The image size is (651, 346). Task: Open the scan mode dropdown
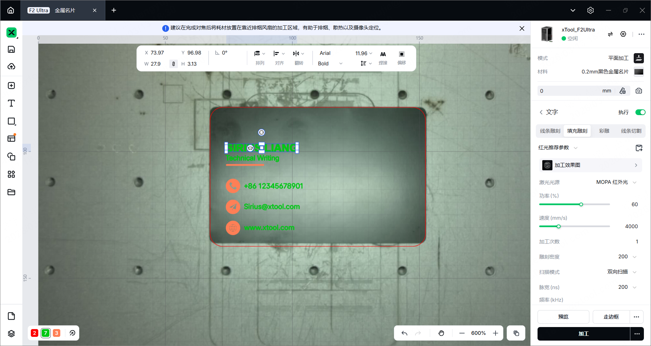(622, 272)
